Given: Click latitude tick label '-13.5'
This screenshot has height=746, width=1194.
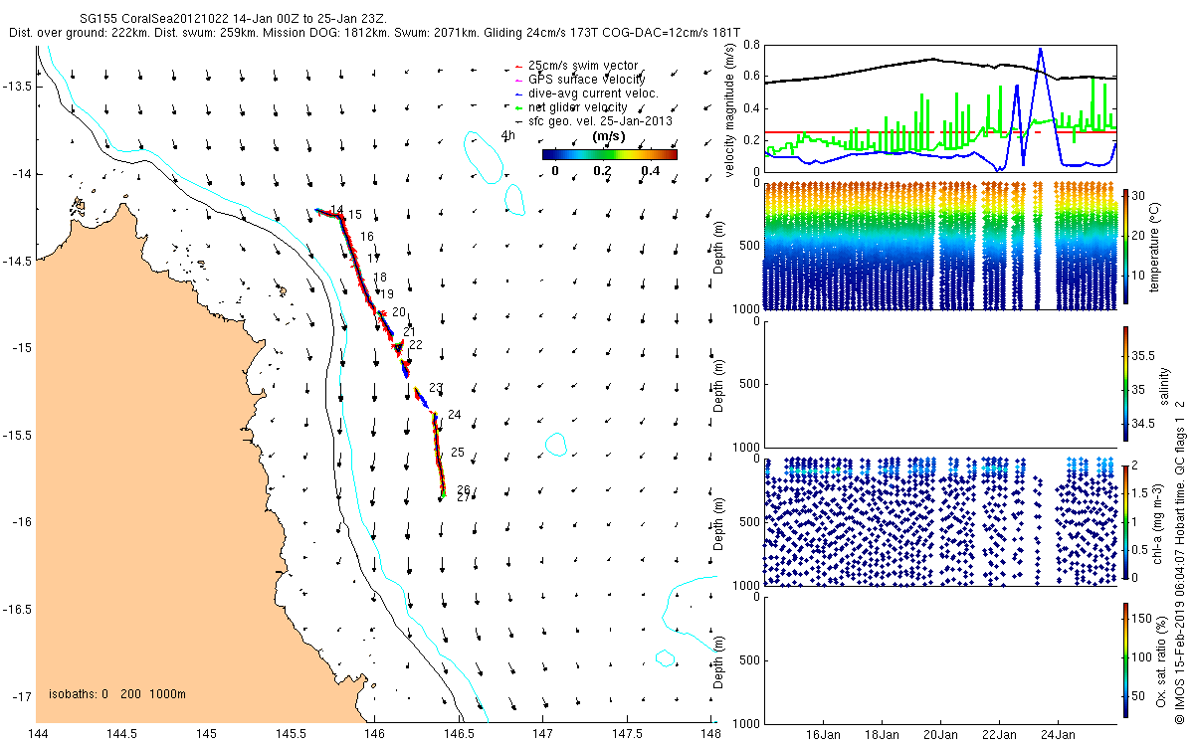Looking at the screenshot, I should (17, 86).
